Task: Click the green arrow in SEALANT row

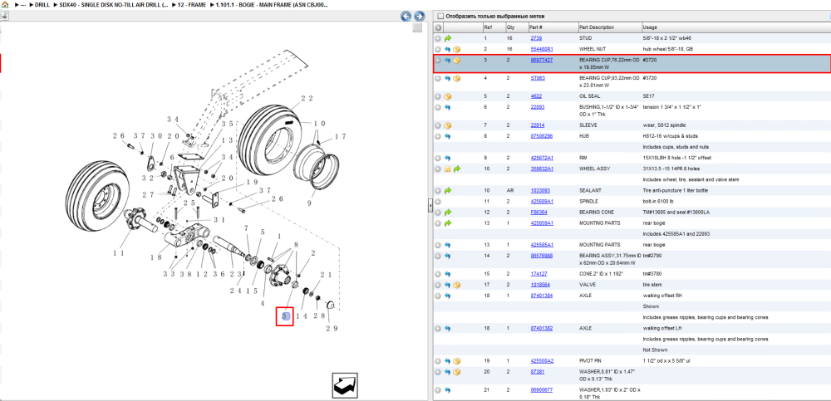Action: [448, 190]
